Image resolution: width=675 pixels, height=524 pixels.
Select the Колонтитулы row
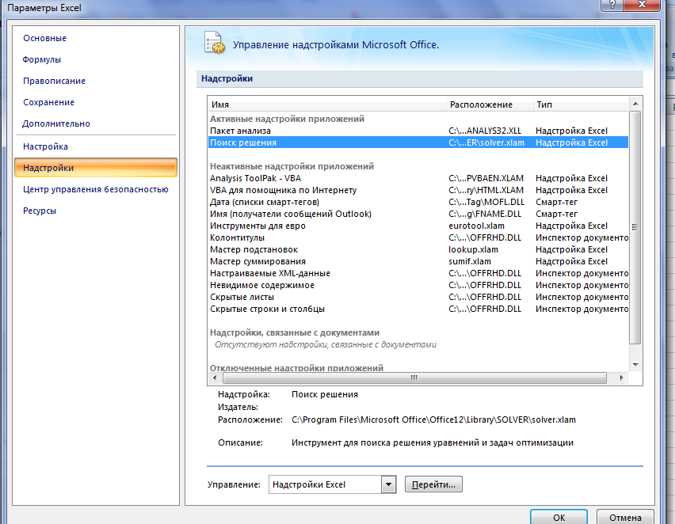click(418, 237)
